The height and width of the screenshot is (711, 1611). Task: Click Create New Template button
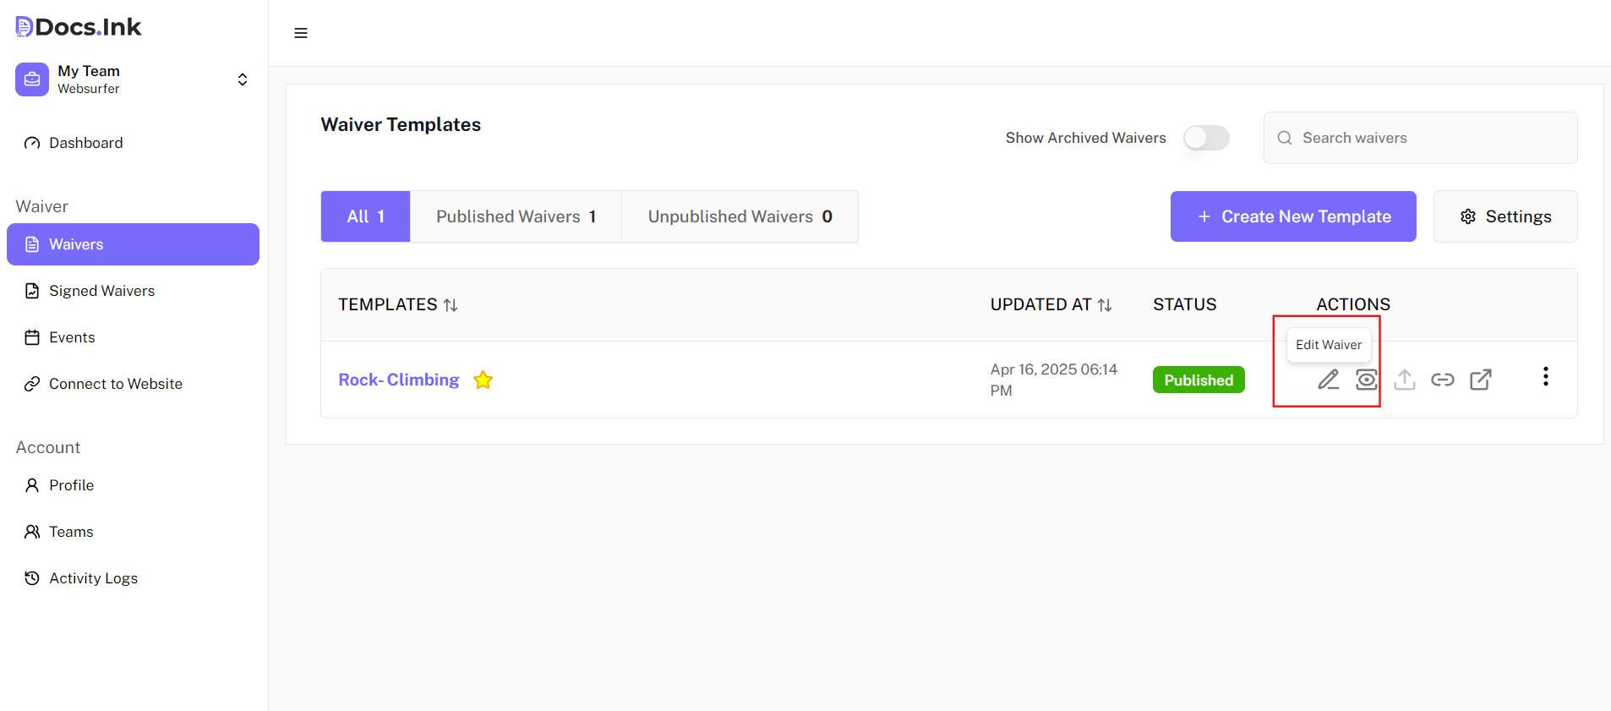pyautogui.click(x=1292, y=216)
